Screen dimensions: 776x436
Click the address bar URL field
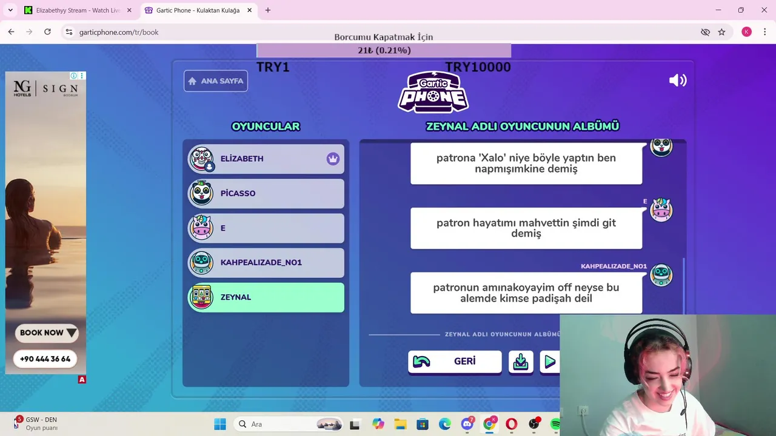(x=388, y=32)
